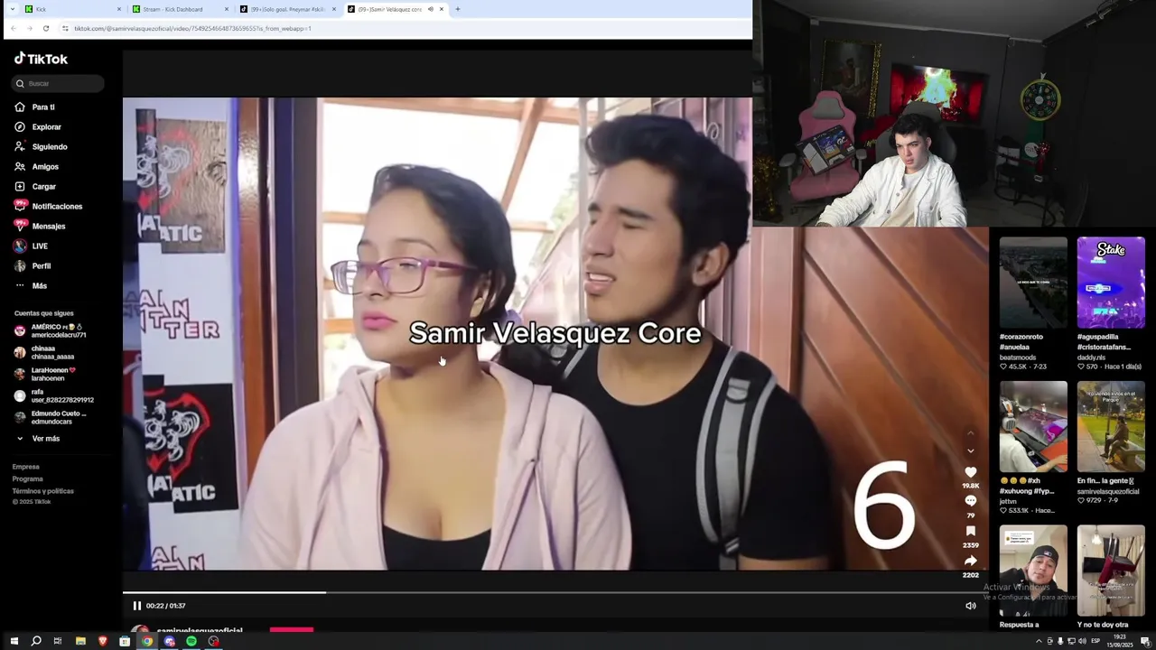Open Edmundo Cueto followed account
Screen dimensions: 1156x650
pyautogui.click(x=51, y=417)
